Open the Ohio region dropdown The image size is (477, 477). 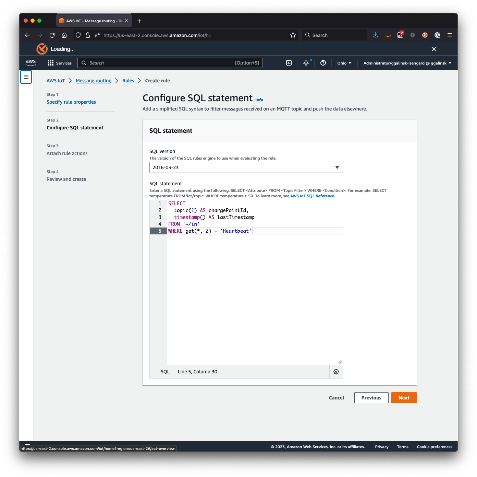tap(344, 63)
